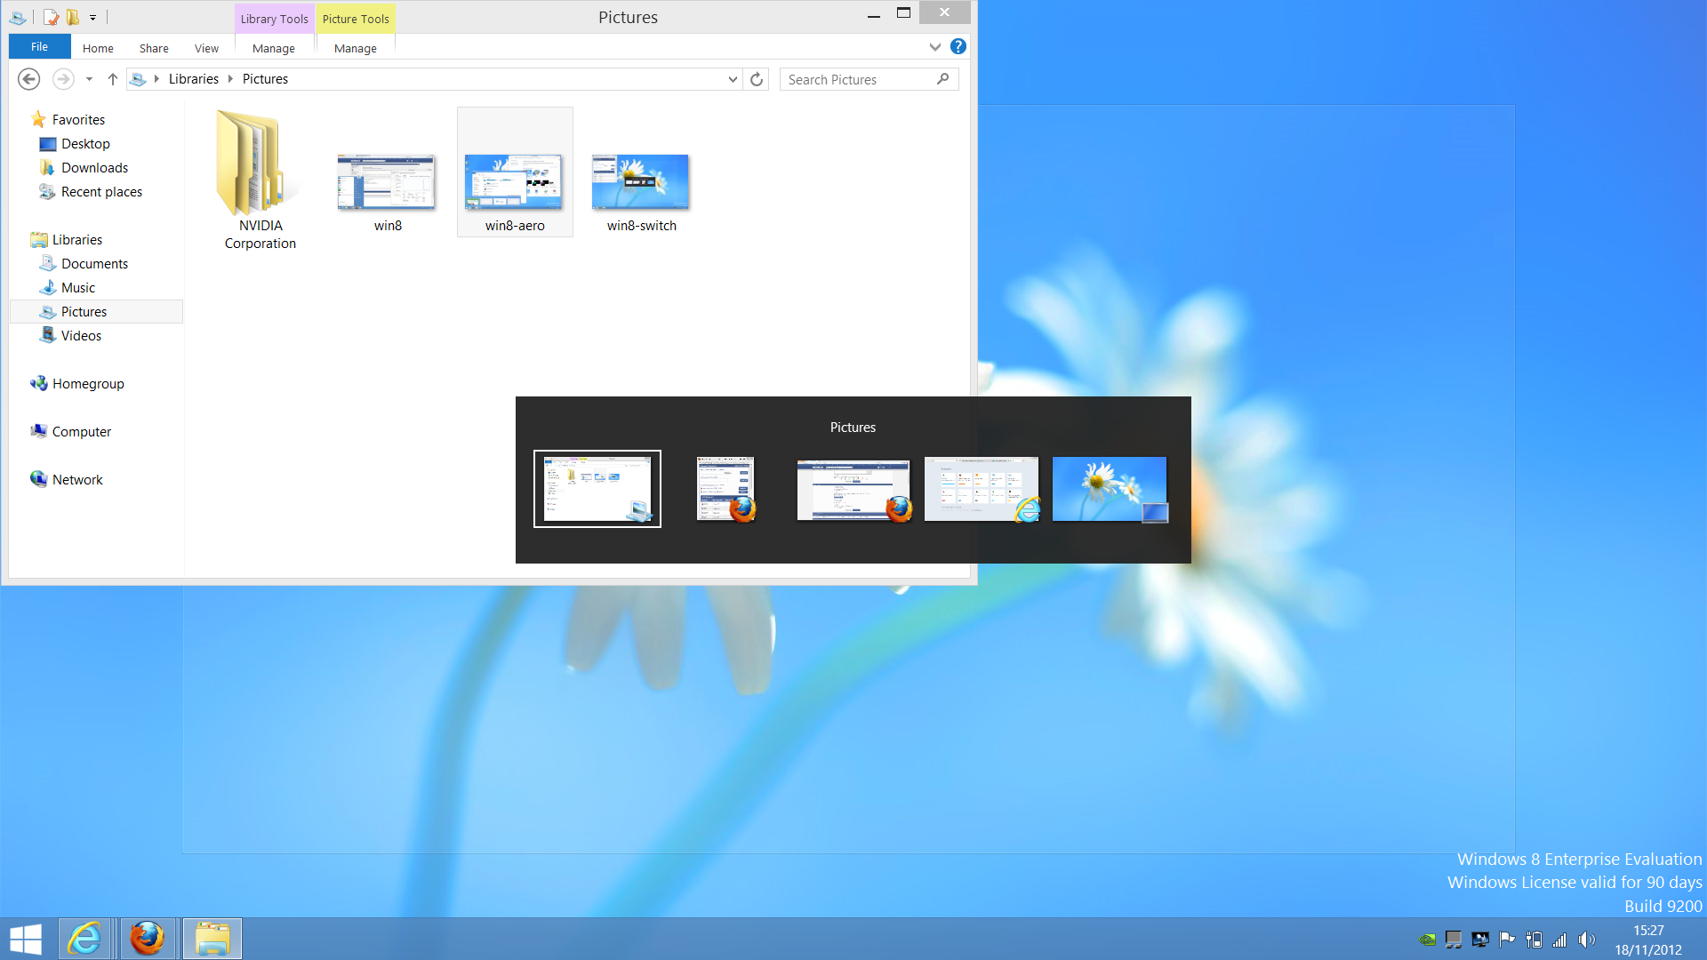Select Homegroup in the navigation pane

(88, 383)
